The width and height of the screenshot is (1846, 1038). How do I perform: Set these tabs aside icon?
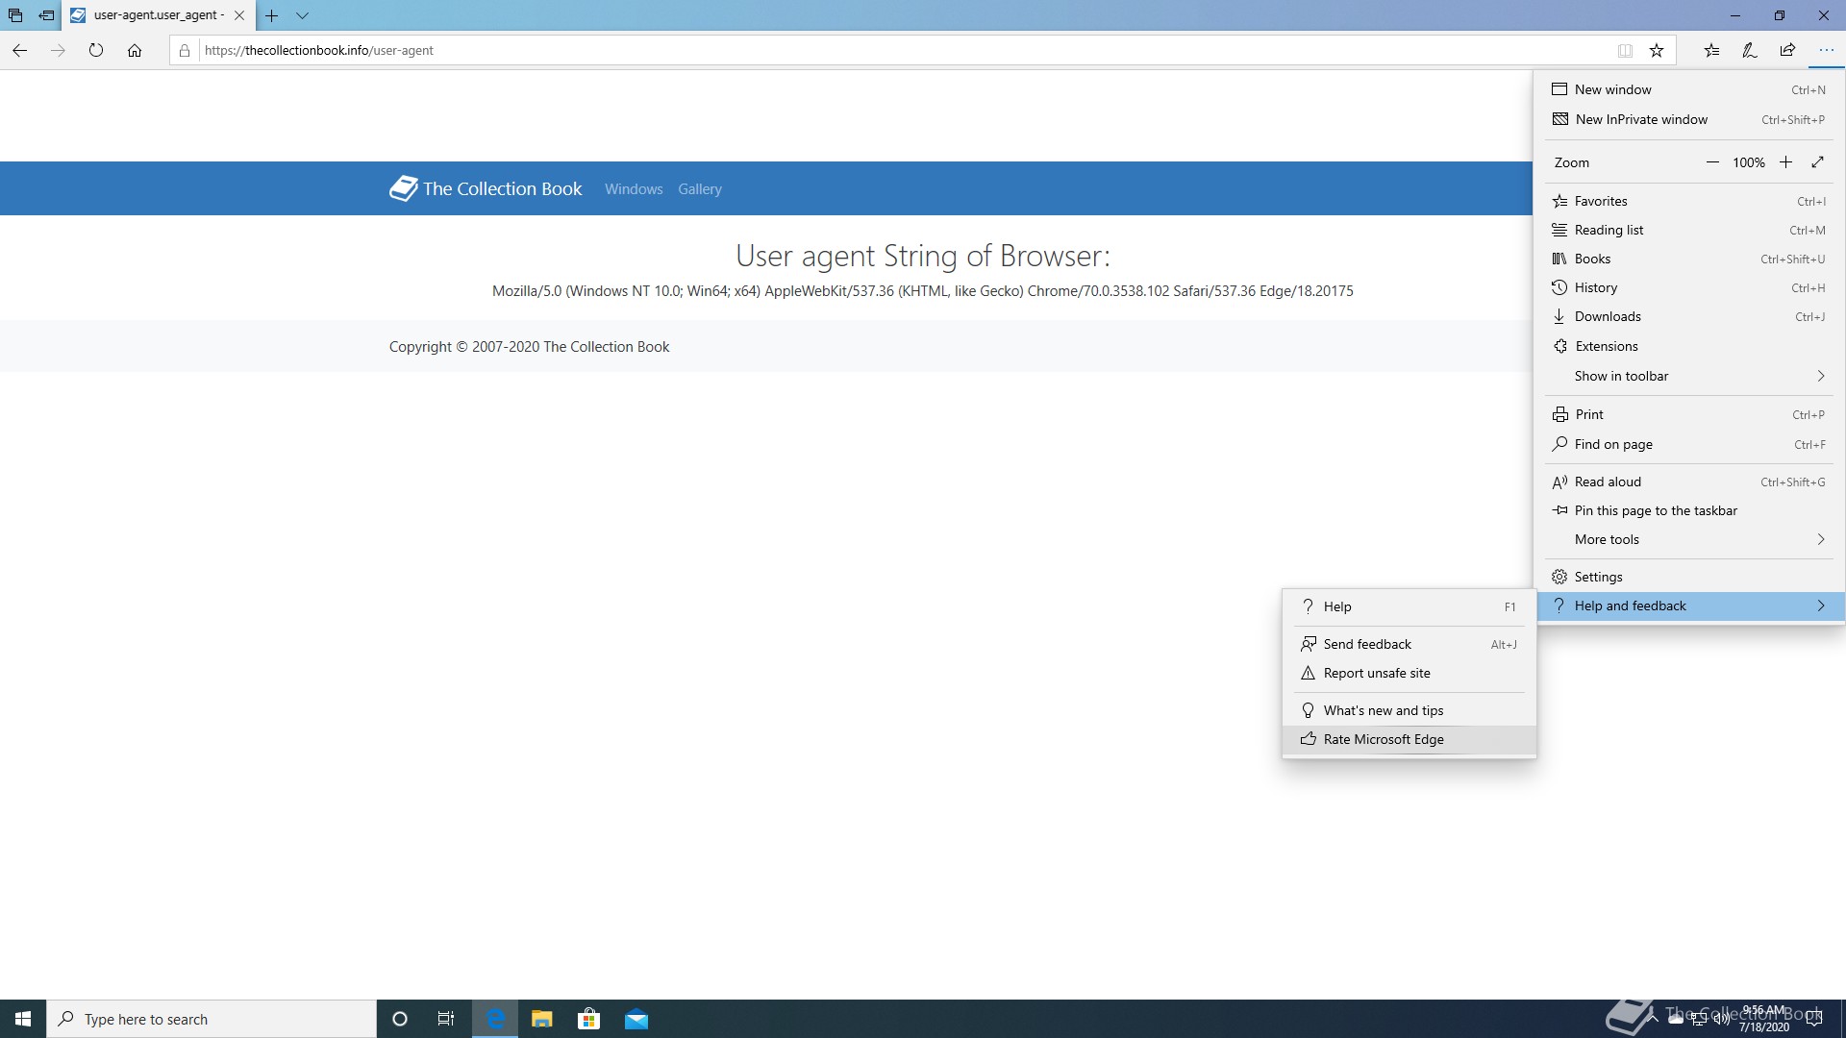tap(46, 15)
